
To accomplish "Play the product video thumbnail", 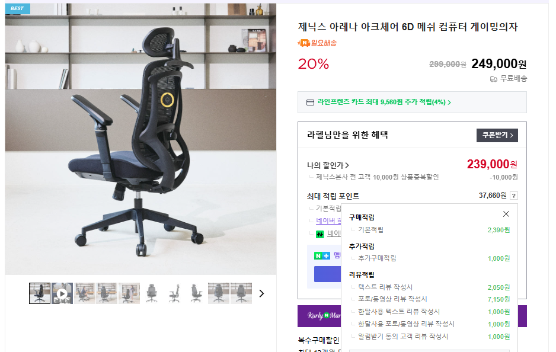I will click(62, 293).
